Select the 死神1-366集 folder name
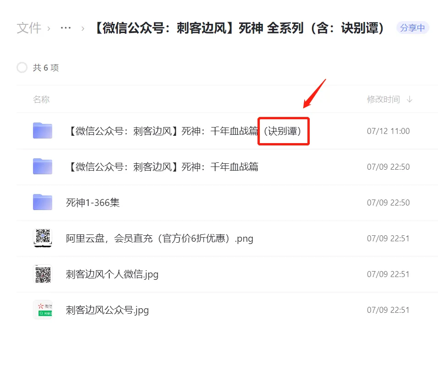 [x=93, y=202]
